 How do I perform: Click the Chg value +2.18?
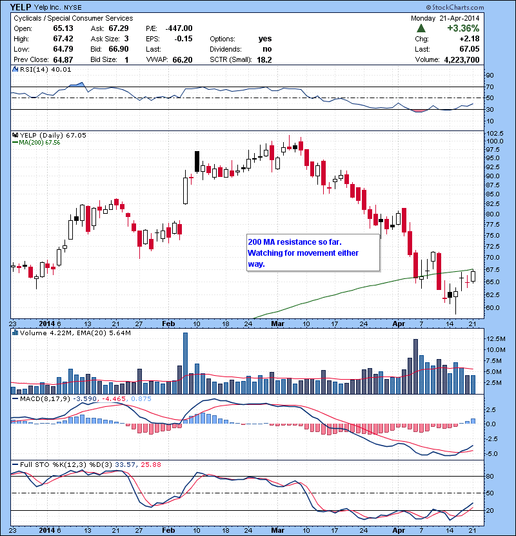[469, 39]
